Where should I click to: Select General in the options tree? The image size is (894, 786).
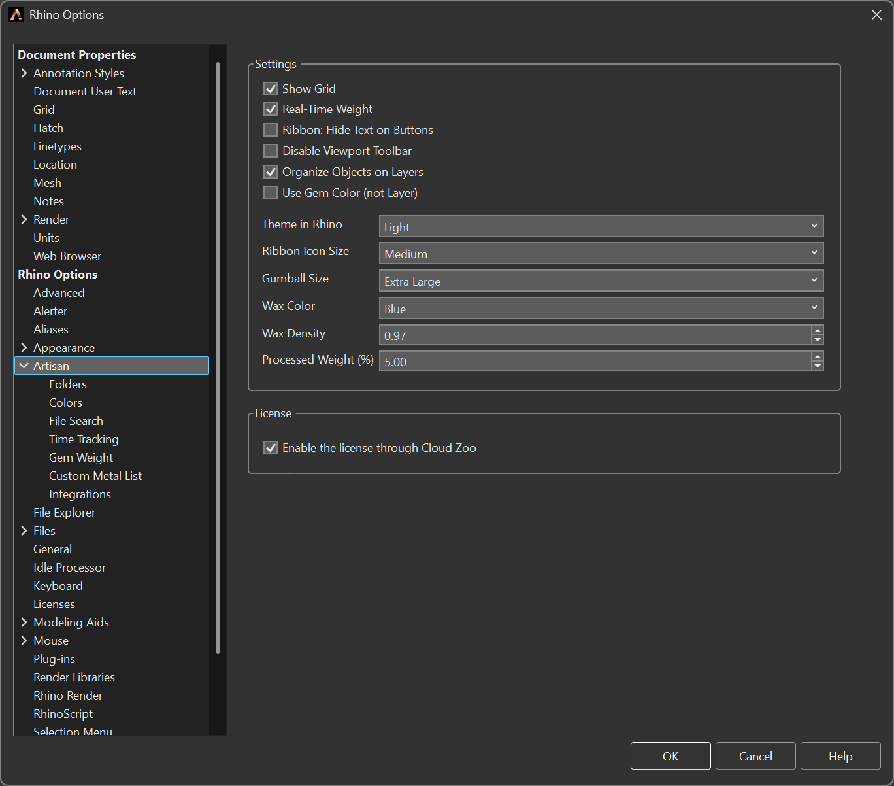[52, 549]
